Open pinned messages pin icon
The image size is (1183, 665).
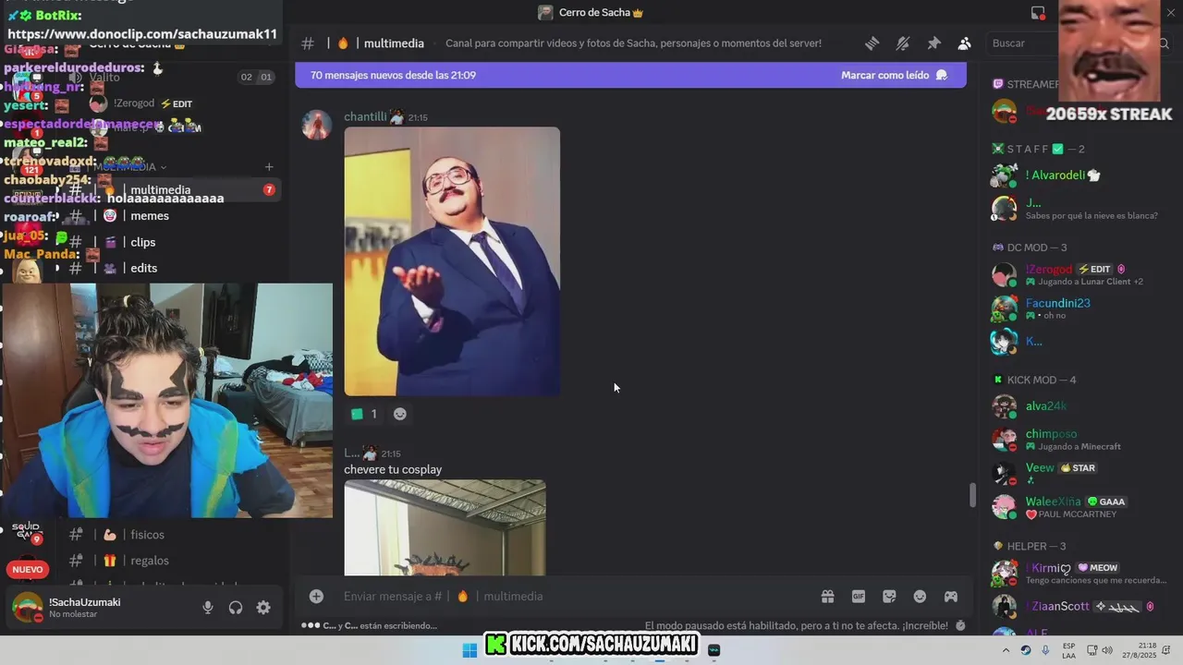coord(933,43)
